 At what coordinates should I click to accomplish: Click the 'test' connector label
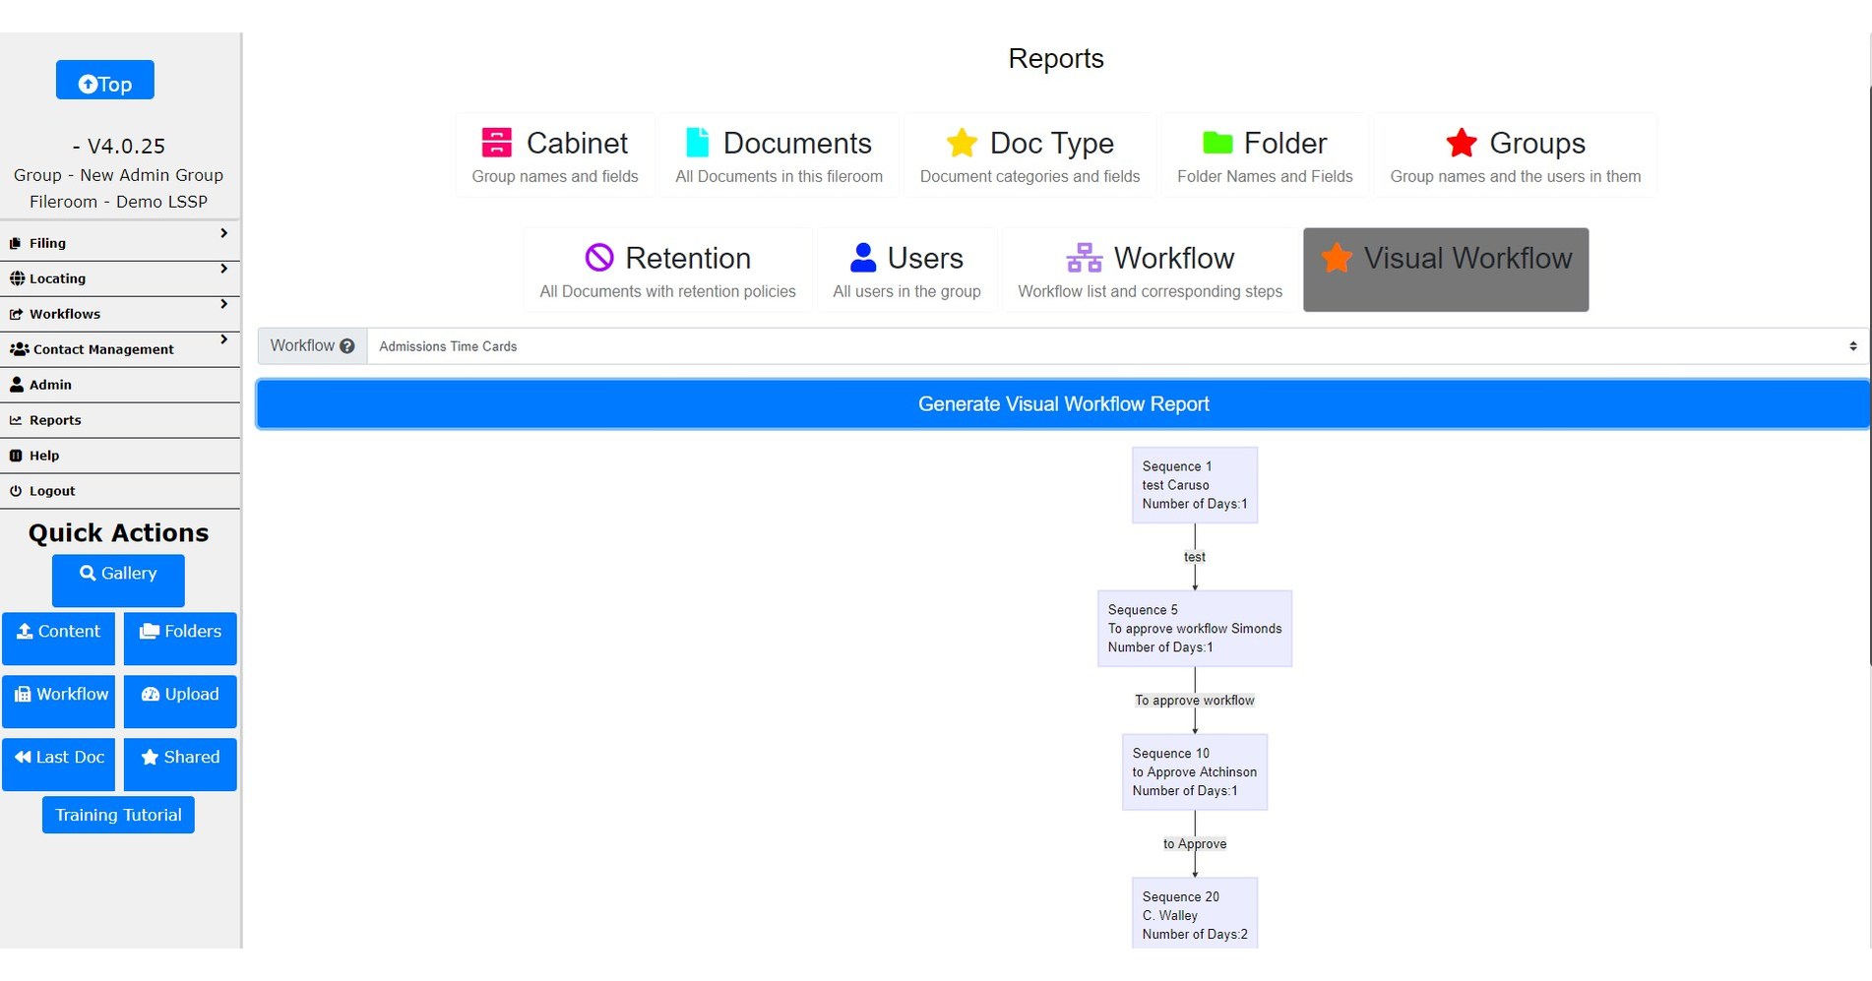point(1195,557)
